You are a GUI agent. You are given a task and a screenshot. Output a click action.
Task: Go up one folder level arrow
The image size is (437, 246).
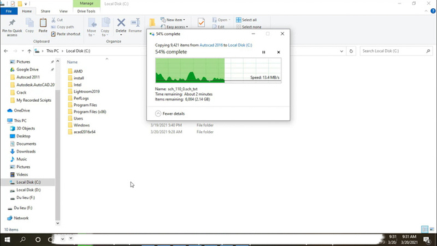coord(29,51)
